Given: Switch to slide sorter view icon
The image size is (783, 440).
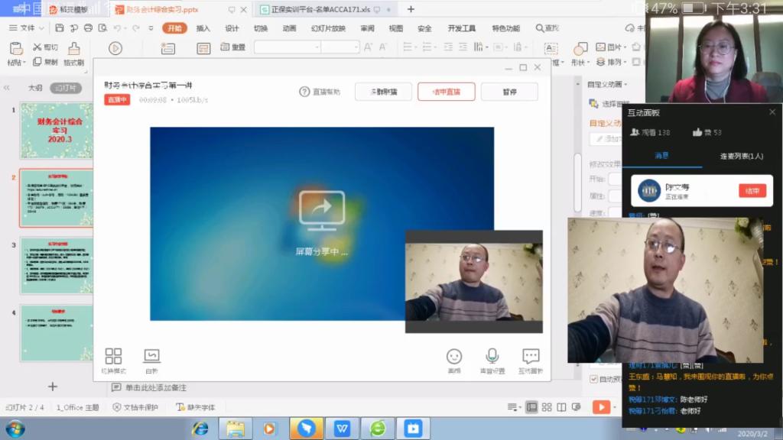Looking at the screenshot, I should [x=546, y=407].
